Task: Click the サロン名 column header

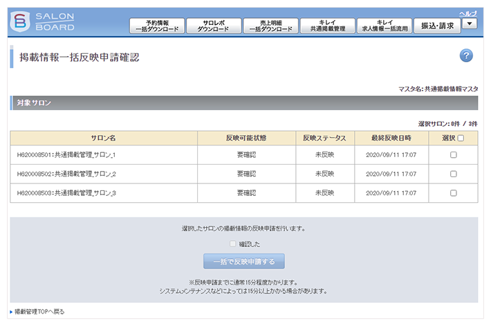Action: [x=103, y=138]
